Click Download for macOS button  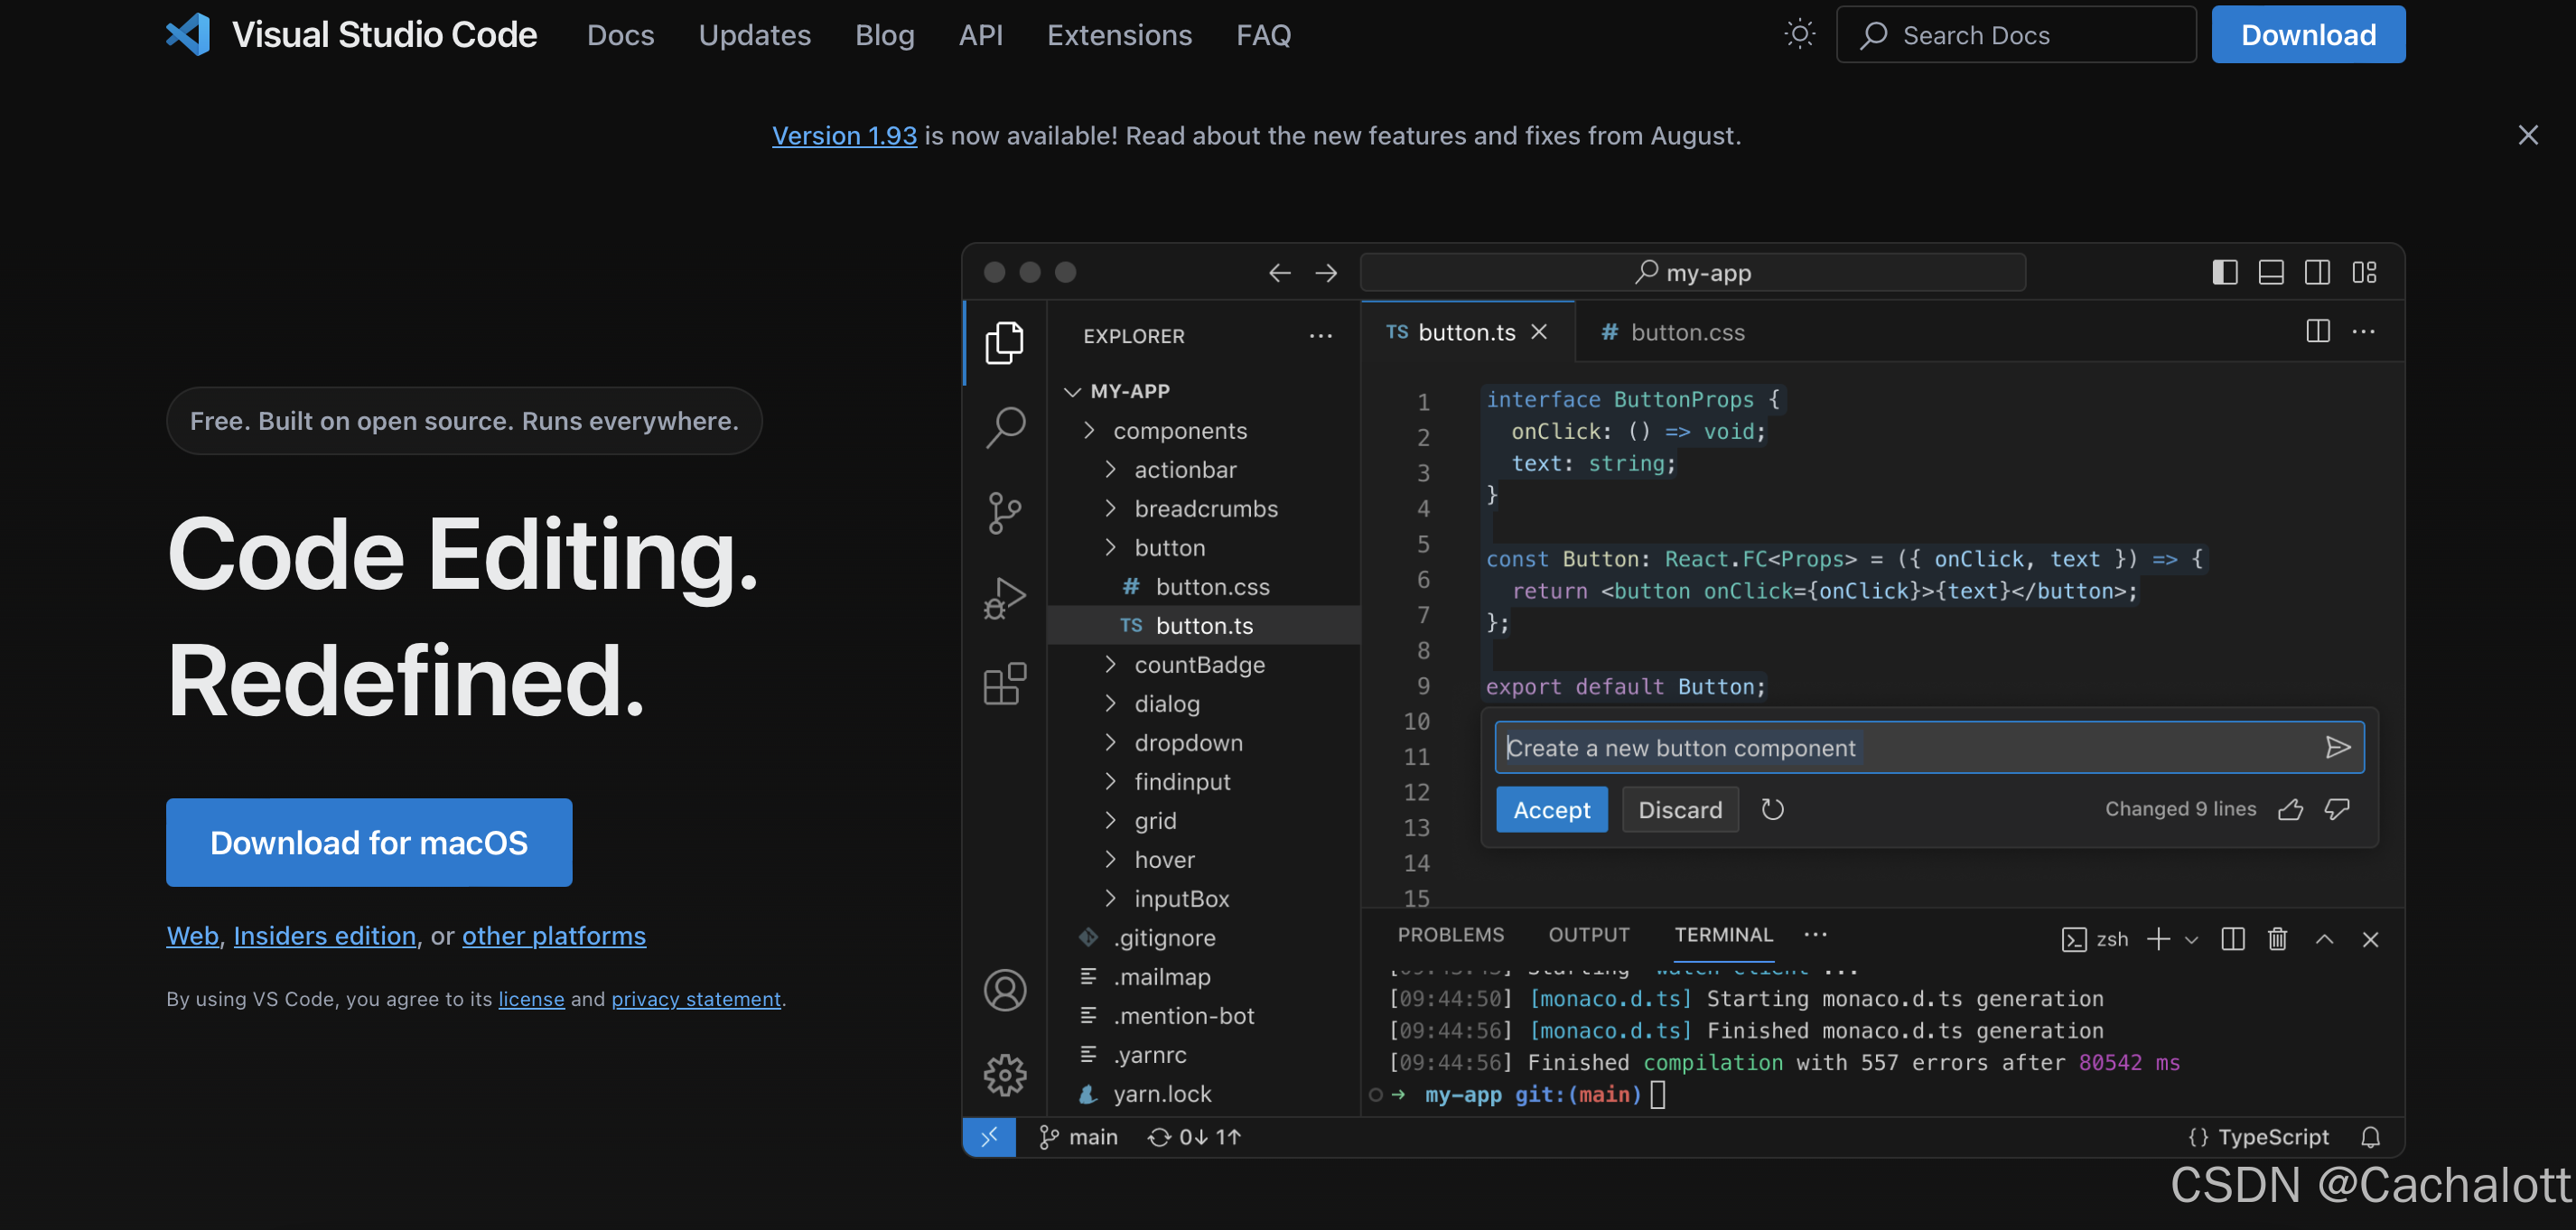tap(369, 842)
